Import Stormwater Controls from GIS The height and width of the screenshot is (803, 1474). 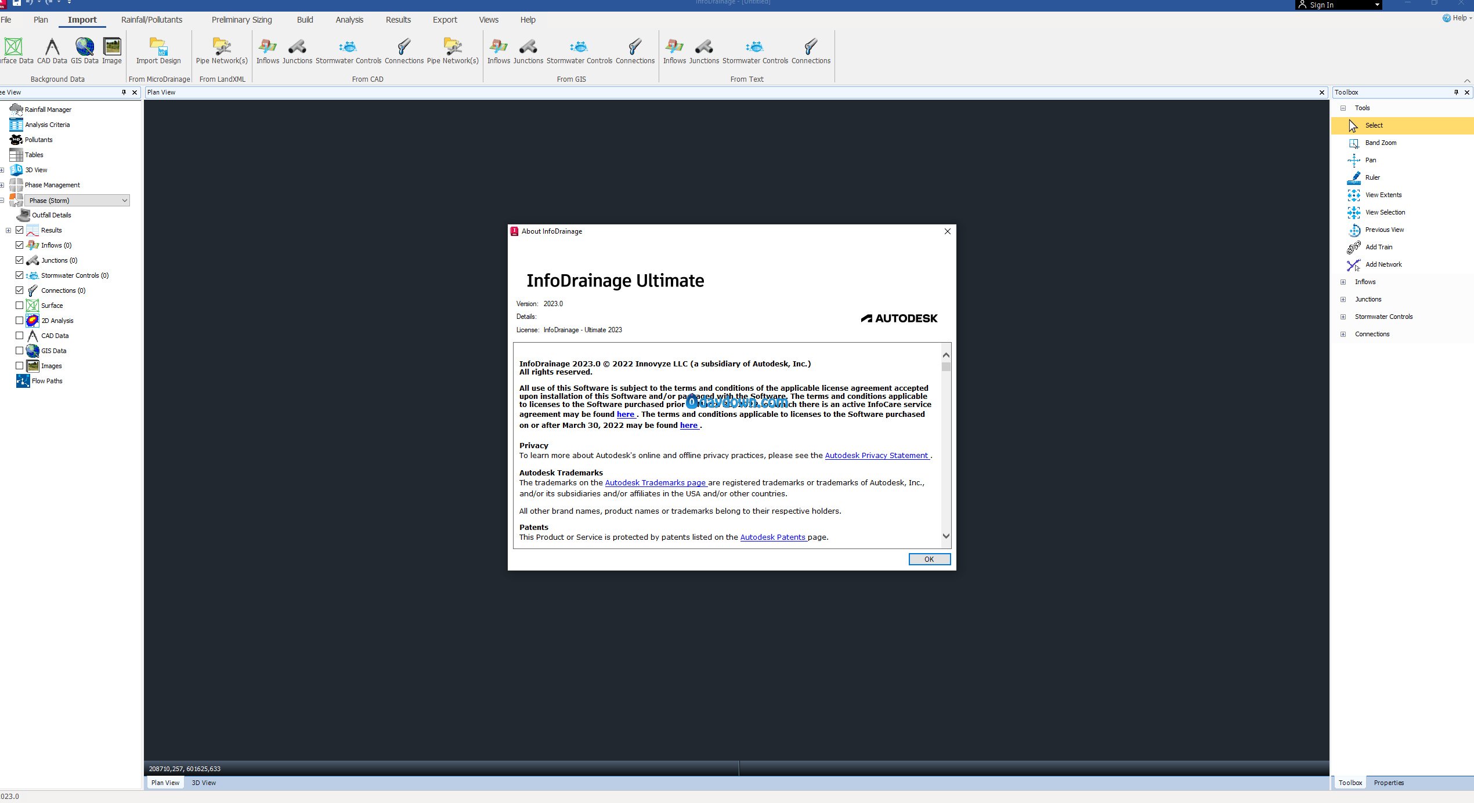click(x=579, y=50)
